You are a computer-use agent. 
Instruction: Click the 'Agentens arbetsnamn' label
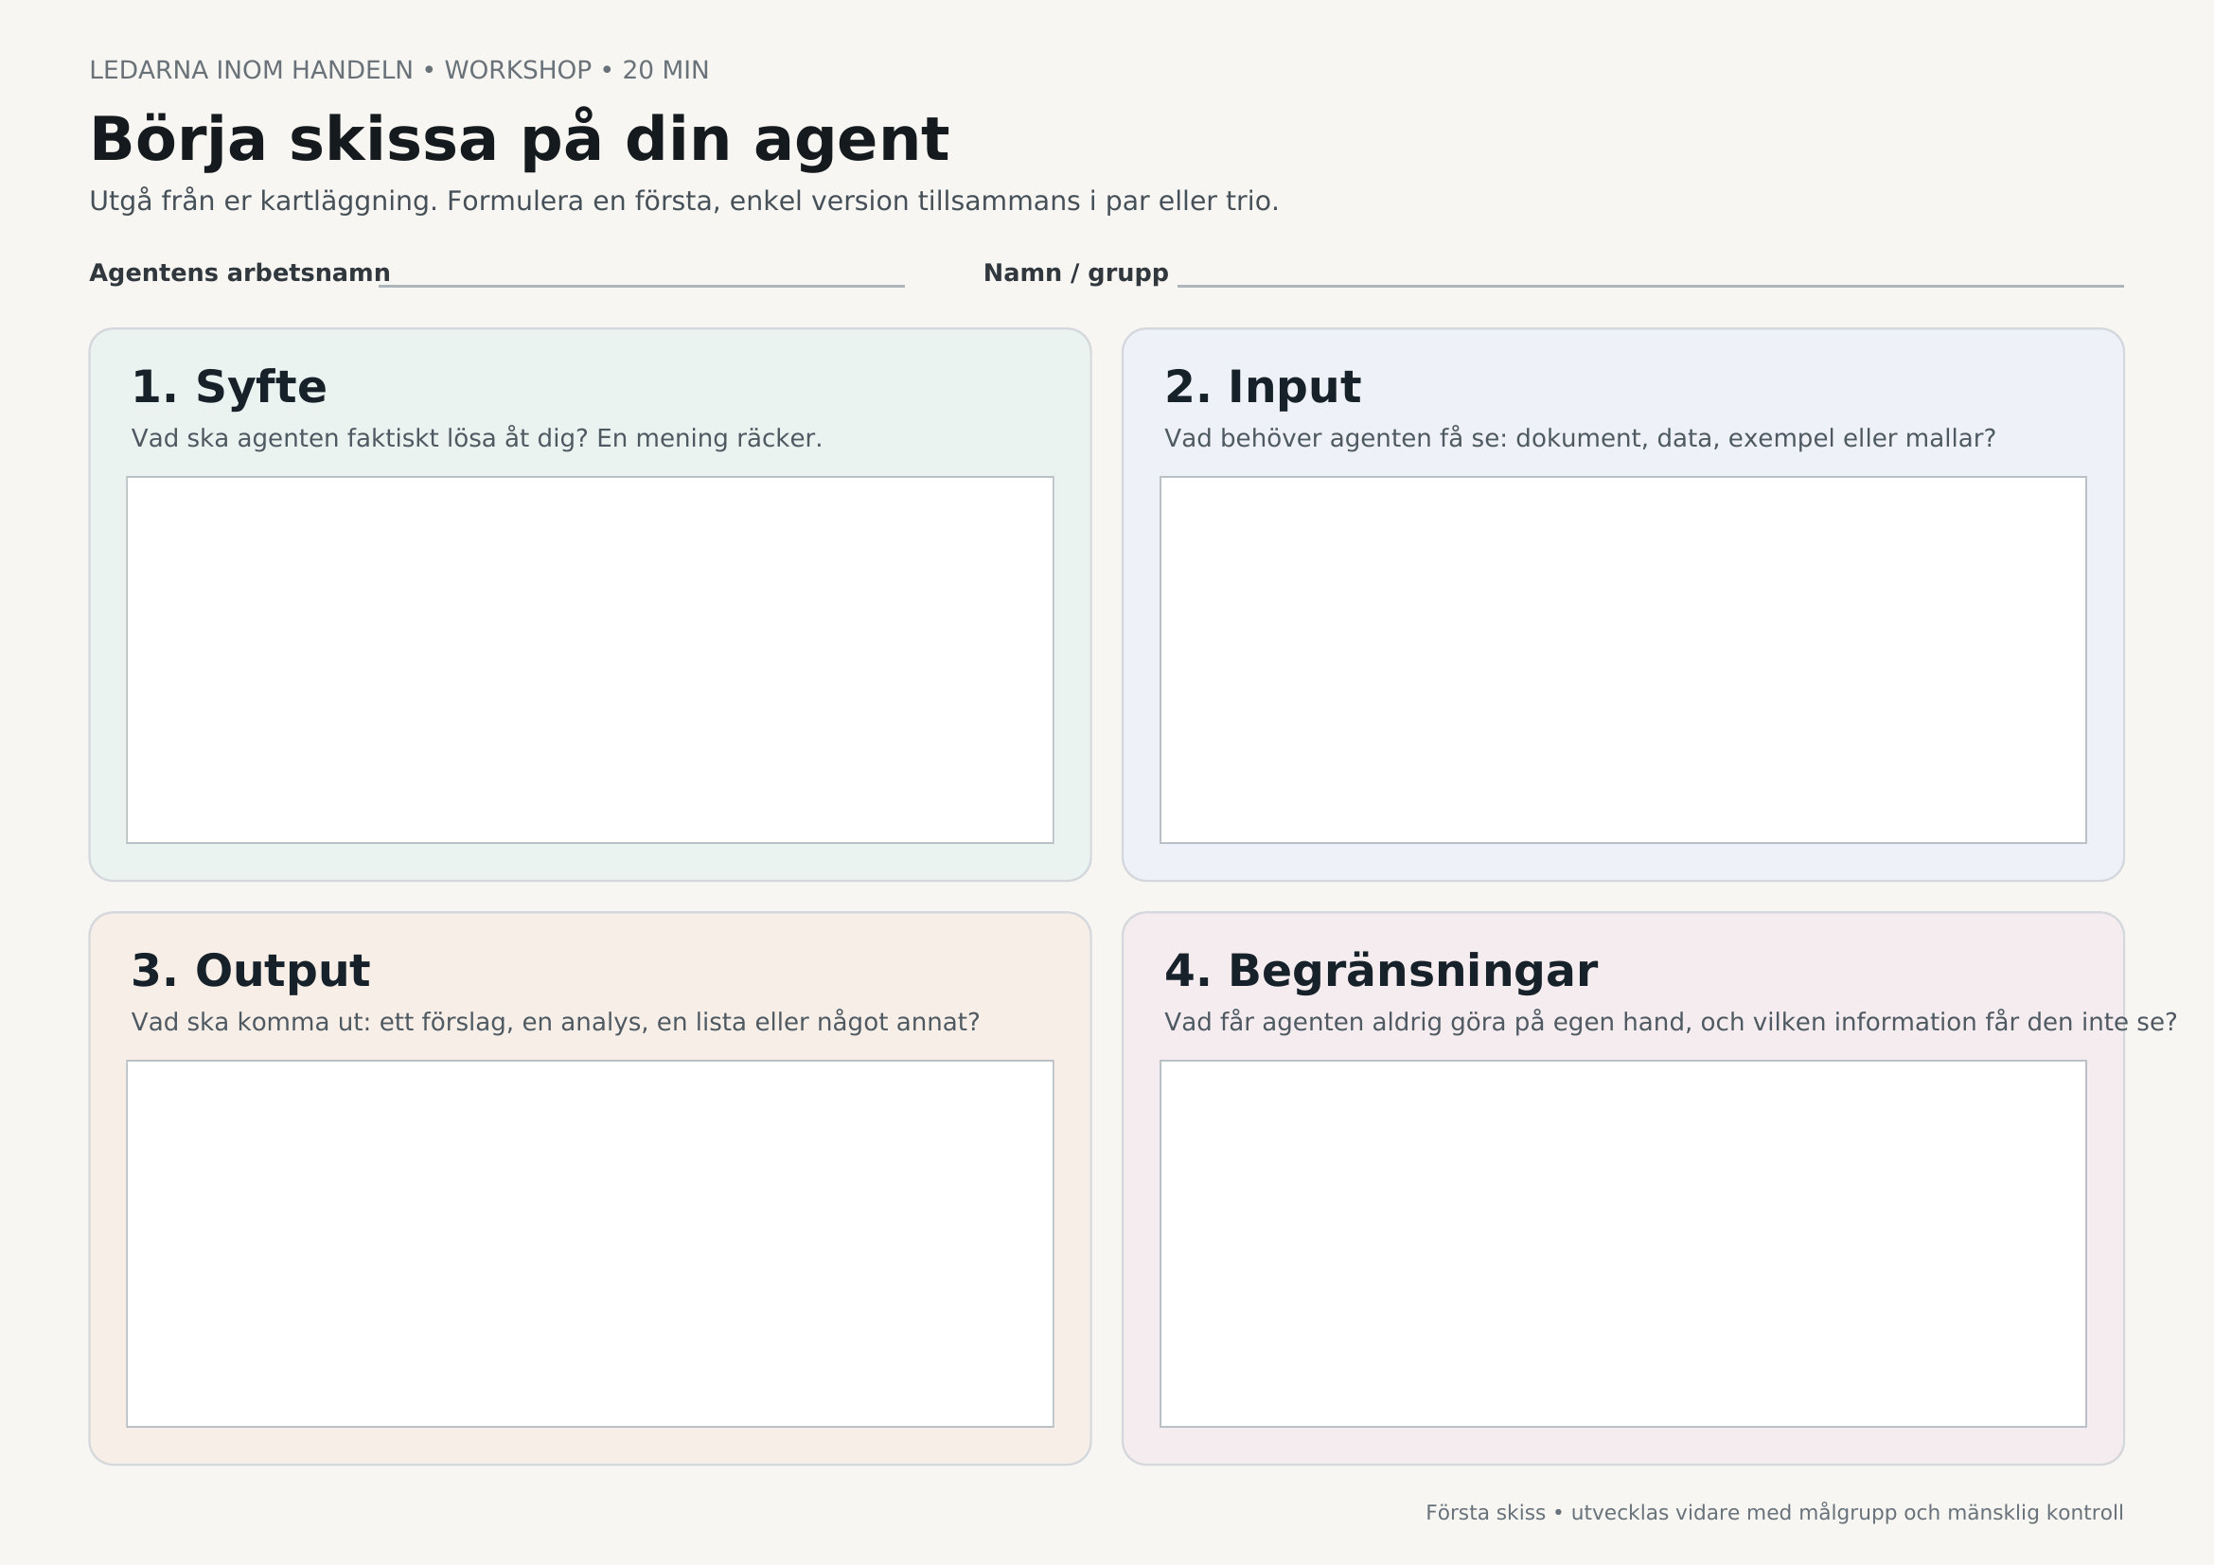(x=239, y=273)
